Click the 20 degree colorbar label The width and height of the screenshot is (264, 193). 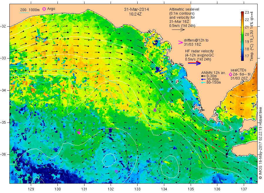click(x=247, y=34)
